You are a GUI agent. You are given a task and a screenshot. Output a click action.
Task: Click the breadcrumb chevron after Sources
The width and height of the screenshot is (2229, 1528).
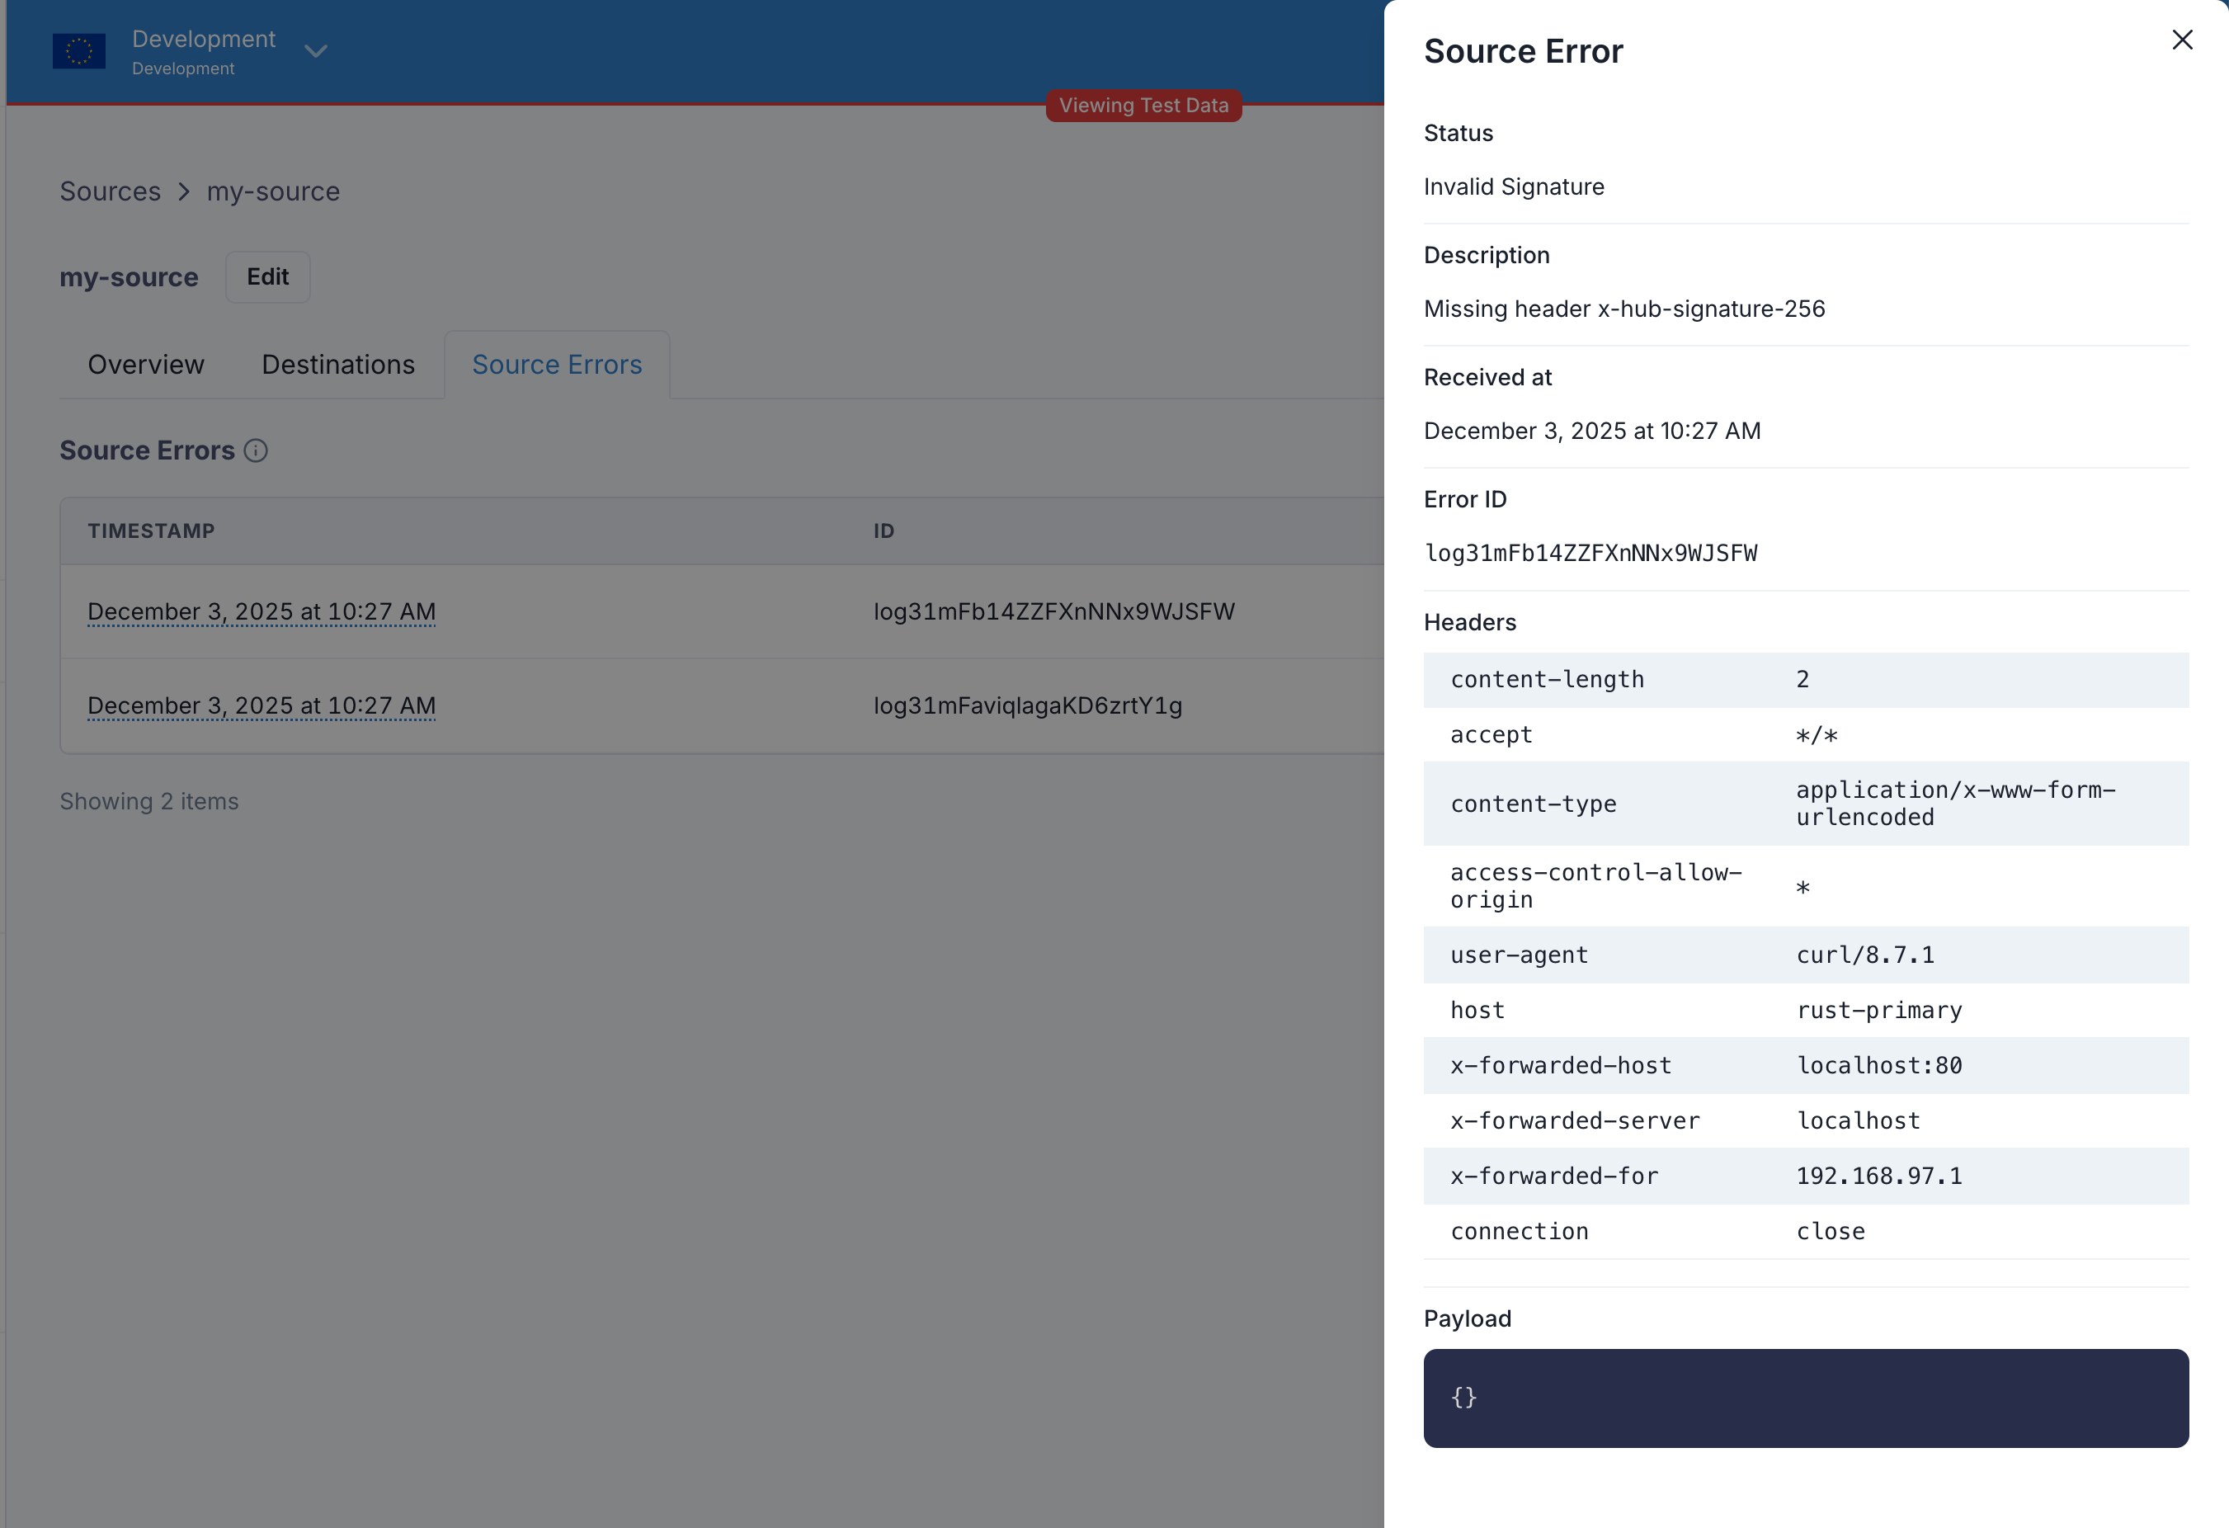pyautogui.click(x=182, y=191)
